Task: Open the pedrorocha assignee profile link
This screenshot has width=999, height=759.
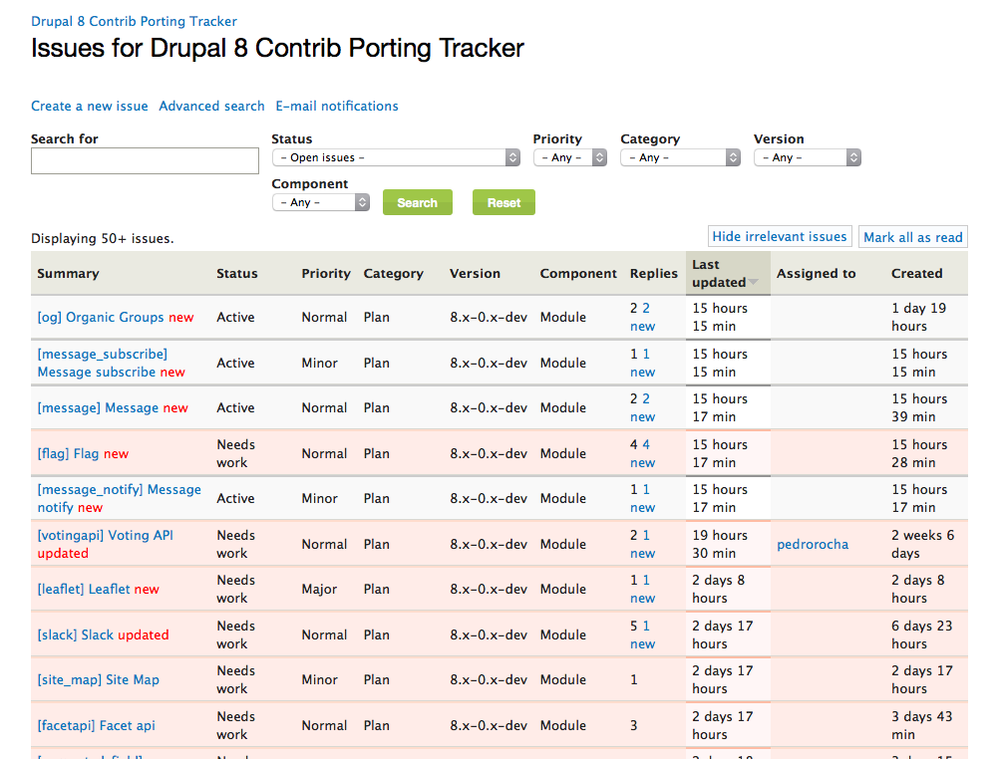Action: coord(813,545)
